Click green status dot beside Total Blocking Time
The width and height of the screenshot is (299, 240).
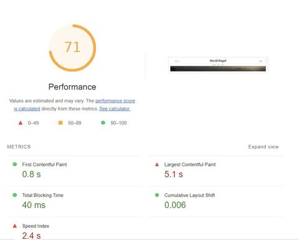[15, 195]
